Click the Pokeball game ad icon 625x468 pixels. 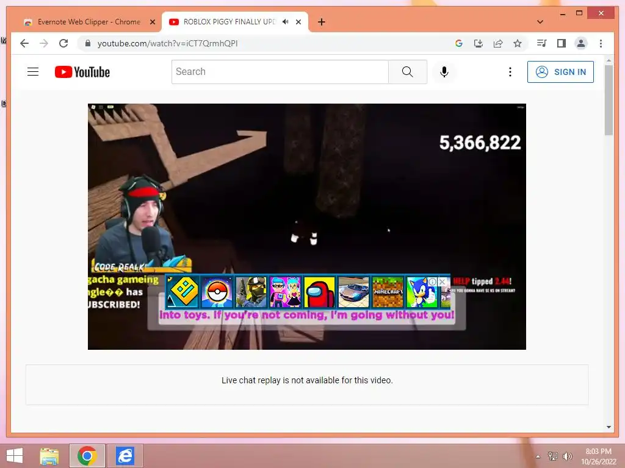(217, 292)
